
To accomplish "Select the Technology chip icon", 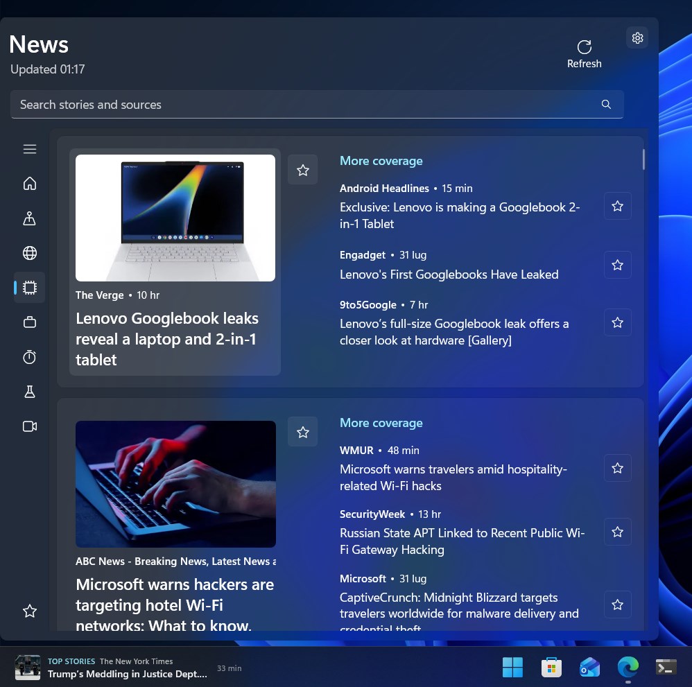I will (x=30, y=288).
